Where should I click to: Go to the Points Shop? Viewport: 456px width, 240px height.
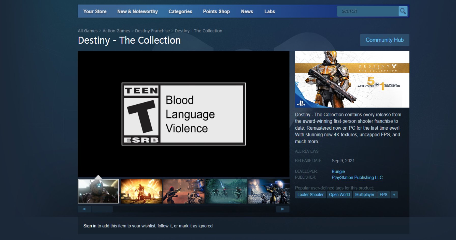216,11
